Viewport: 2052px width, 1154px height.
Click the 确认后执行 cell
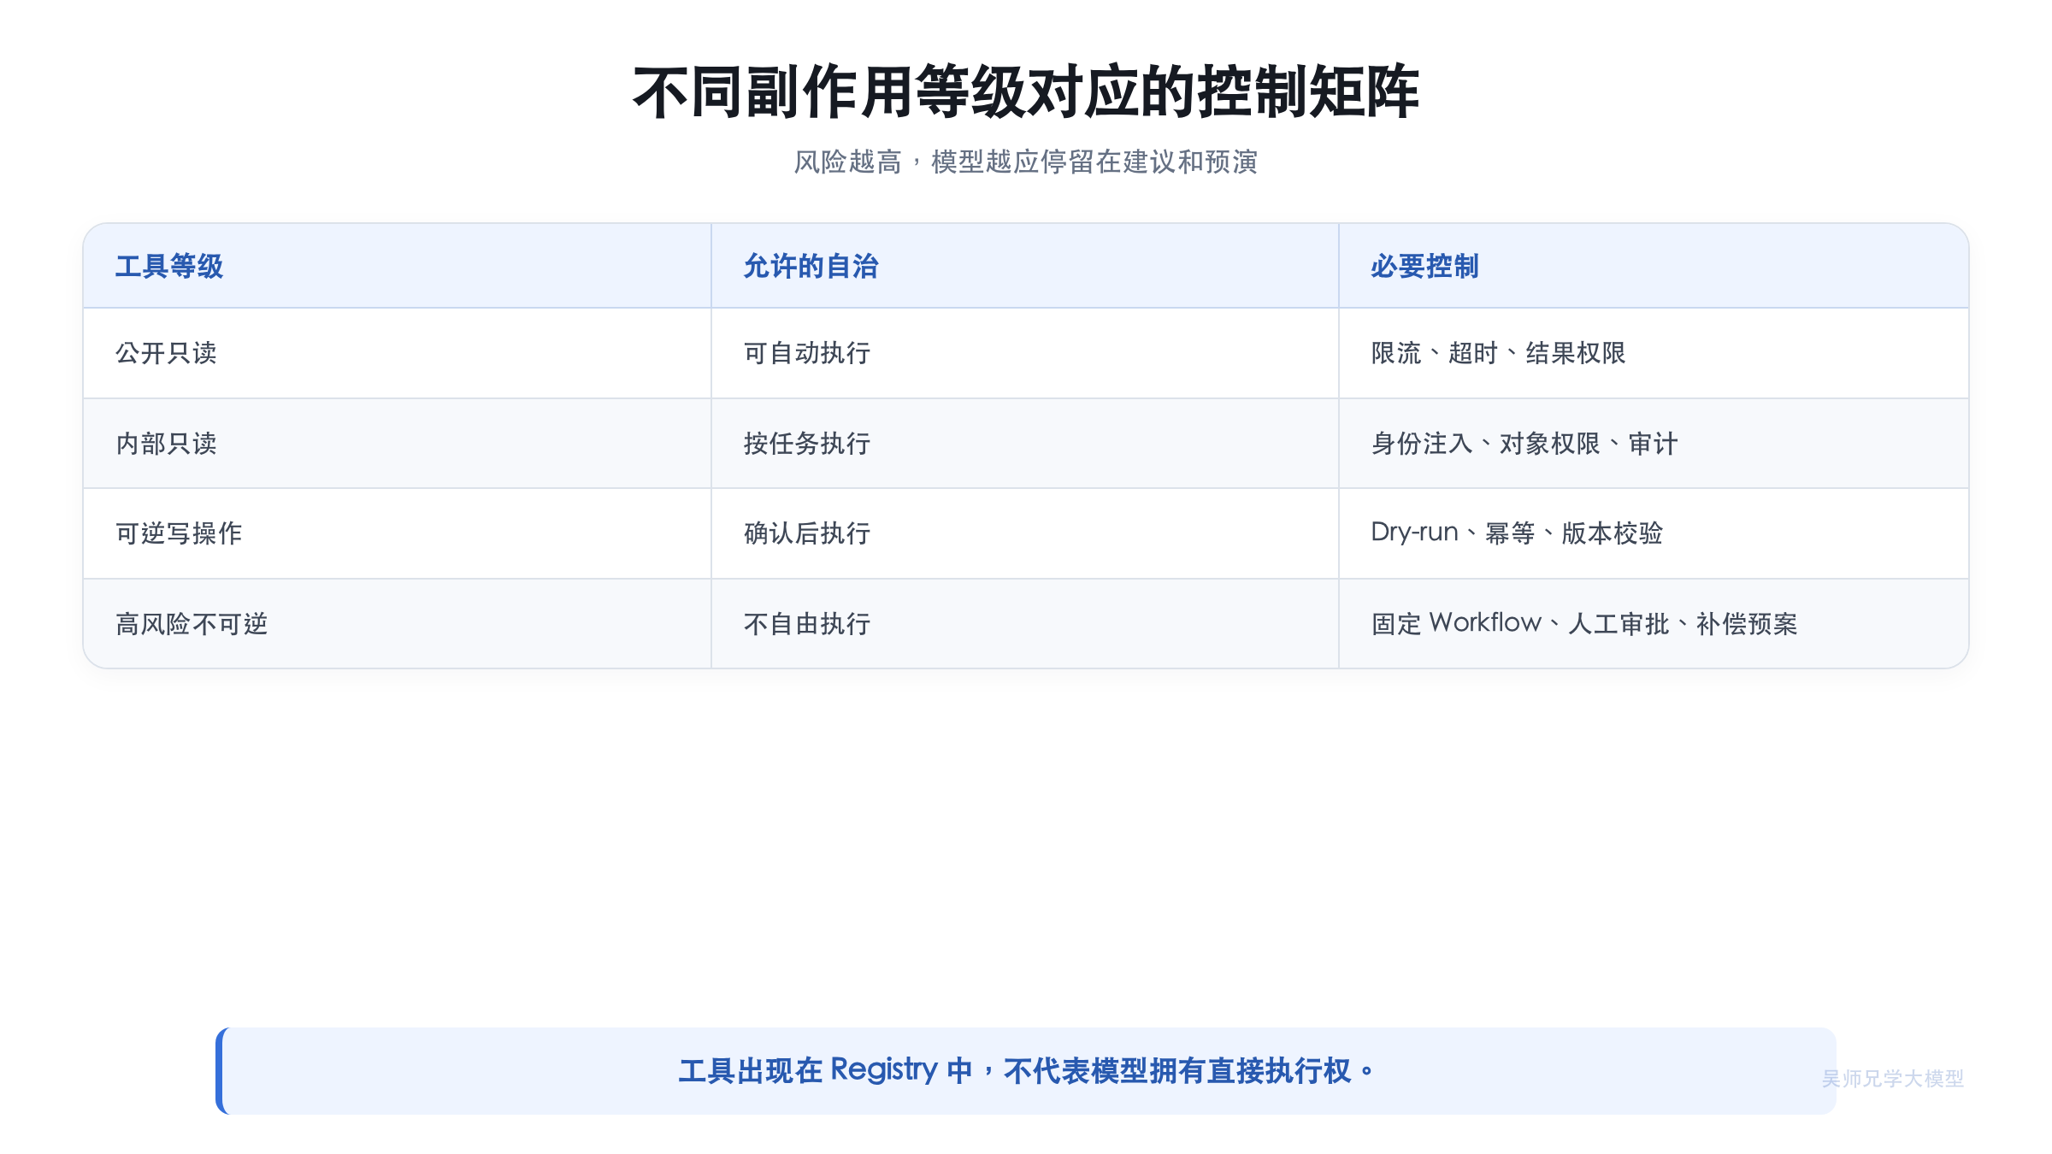[1024, 533]
